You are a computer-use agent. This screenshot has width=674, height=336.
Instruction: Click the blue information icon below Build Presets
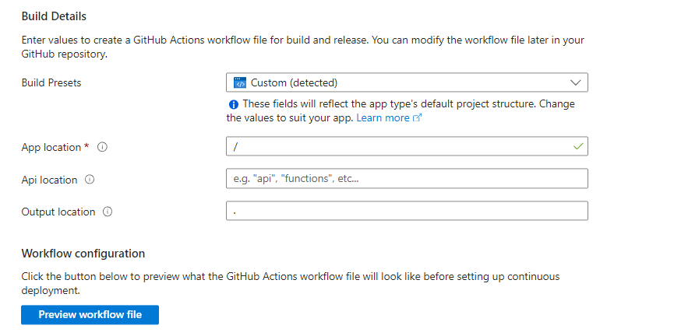[x=233, y=104]
